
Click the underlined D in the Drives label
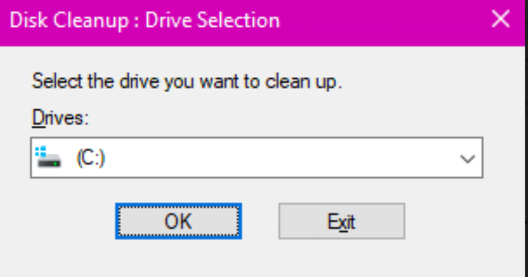38,118
